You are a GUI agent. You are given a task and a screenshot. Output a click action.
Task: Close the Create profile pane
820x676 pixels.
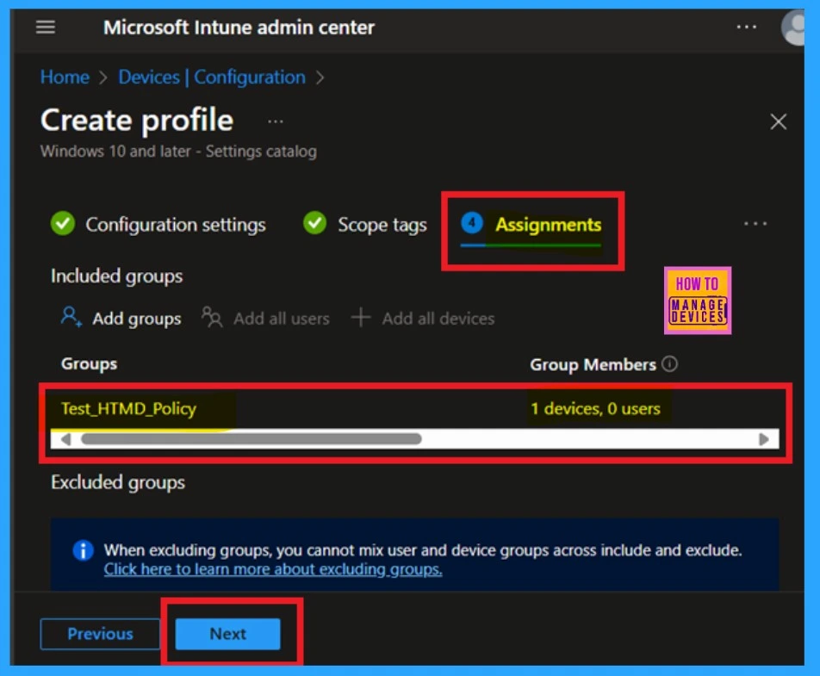[778, 121]
